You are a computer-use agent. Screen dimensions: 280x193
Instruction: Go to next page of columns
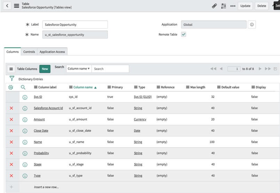coord(260,69)
